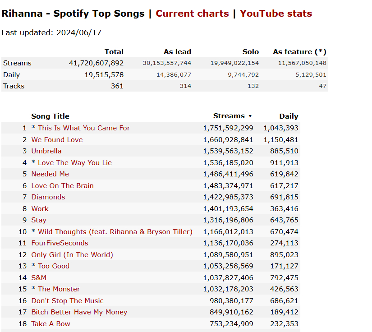Open Don't Stop The Music link
Screen dimensions: 372x332
[x=67, y=301]
